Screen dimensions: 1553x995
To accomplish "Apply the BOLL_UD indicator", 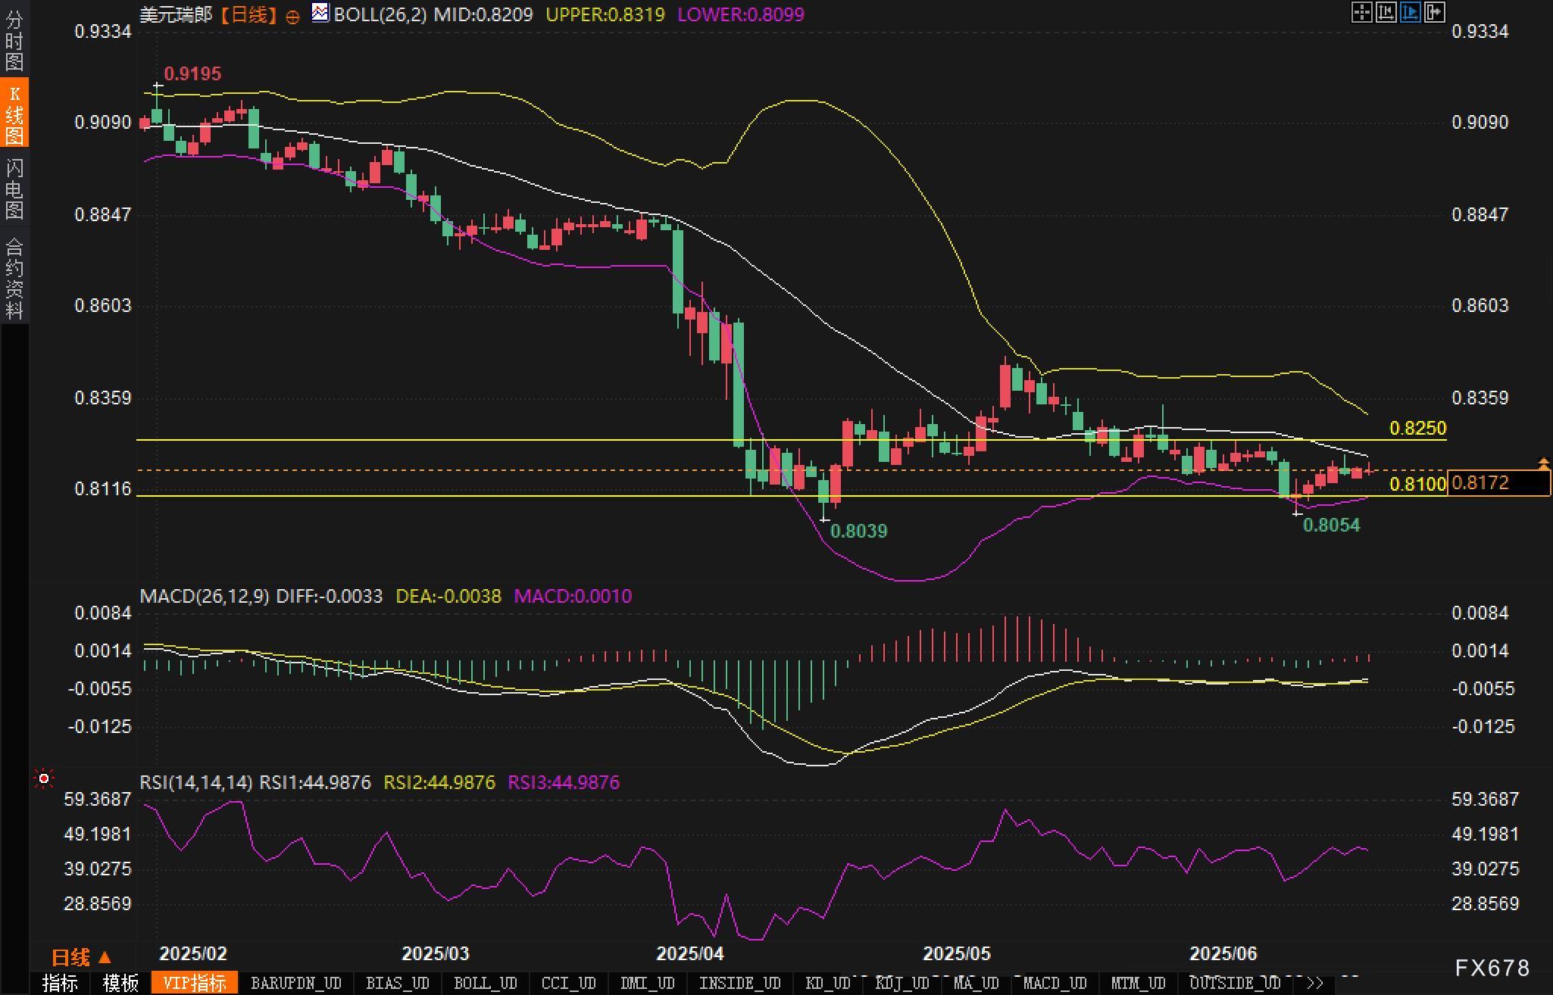I will coord(485,983).
